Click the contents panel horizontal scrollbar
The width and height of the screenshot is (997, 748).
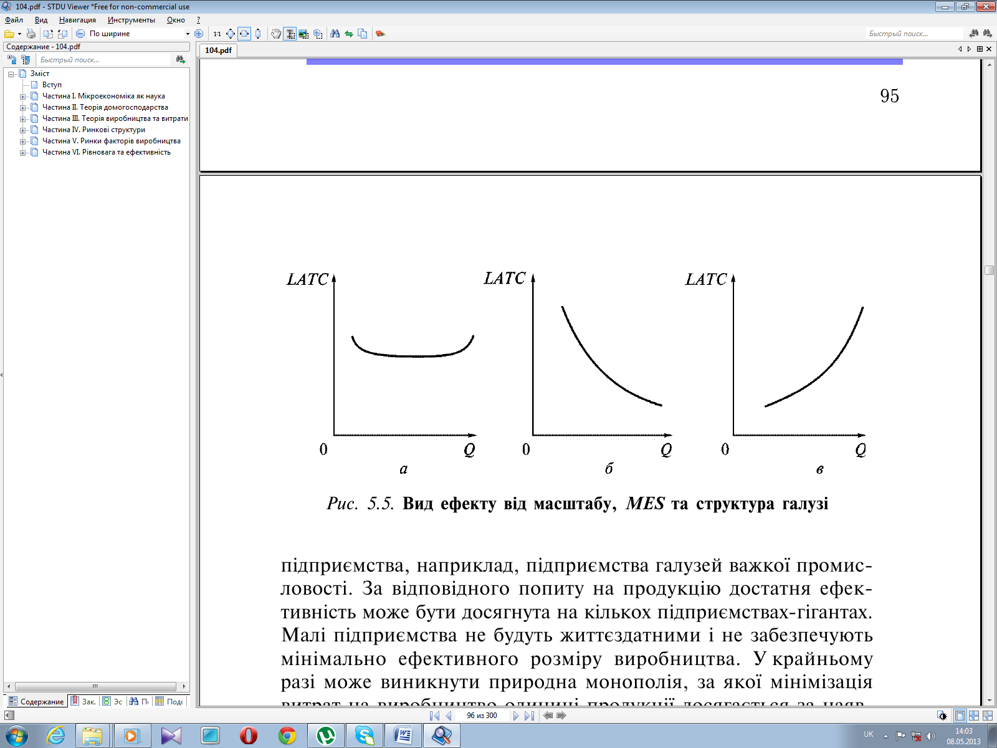click(95, 686)
